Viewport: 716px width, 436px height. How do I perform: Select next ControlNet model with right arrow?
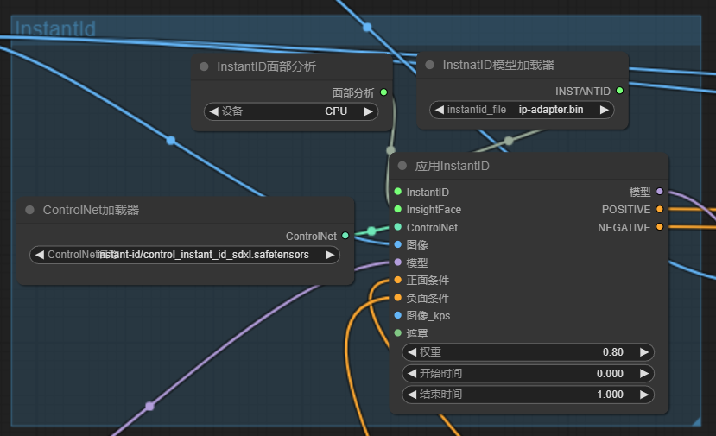click(330, 255)
